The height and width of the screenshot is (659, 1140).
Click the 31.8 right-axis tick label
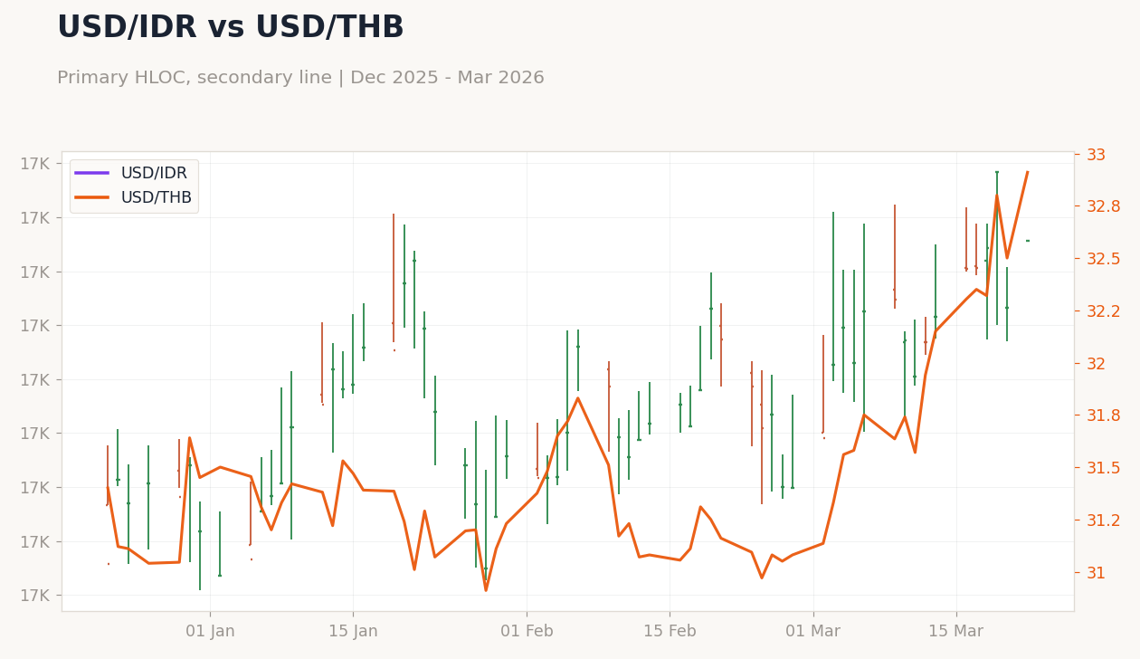click(x=1103, y=415)
